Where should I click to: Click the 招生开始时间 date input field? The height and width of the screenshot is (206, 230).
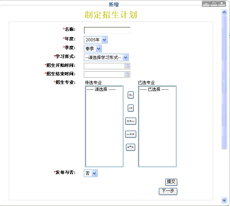[107, 66]
